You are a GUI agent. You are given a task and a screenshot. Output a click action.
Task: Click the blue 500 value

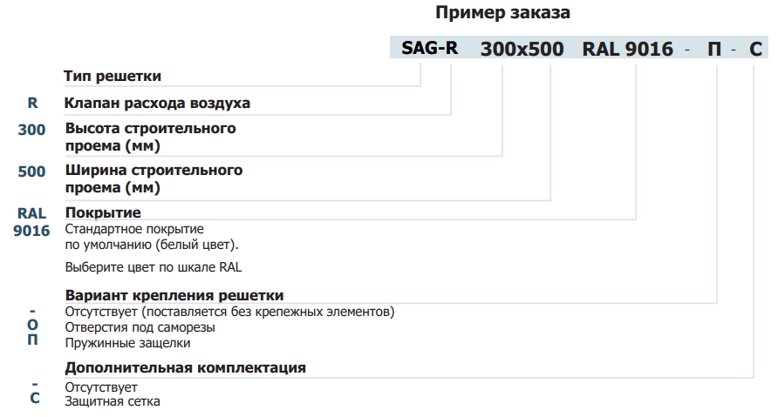tap(31, 172)
